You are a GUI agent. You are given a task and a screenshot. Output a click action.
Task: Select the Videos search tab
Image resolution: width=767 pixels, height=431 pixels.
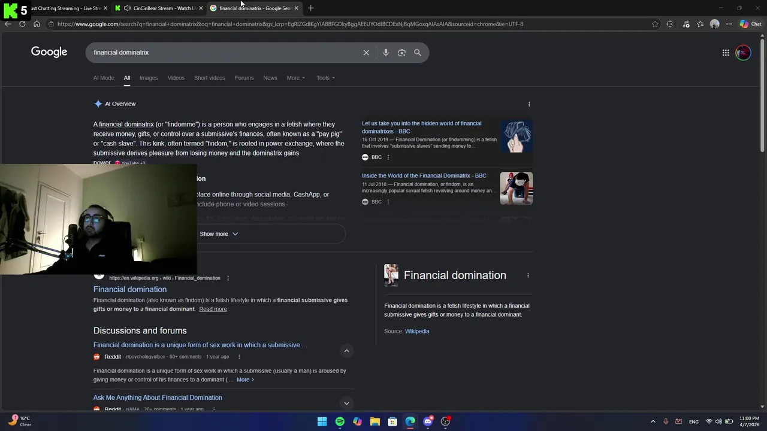pos(176,78)
